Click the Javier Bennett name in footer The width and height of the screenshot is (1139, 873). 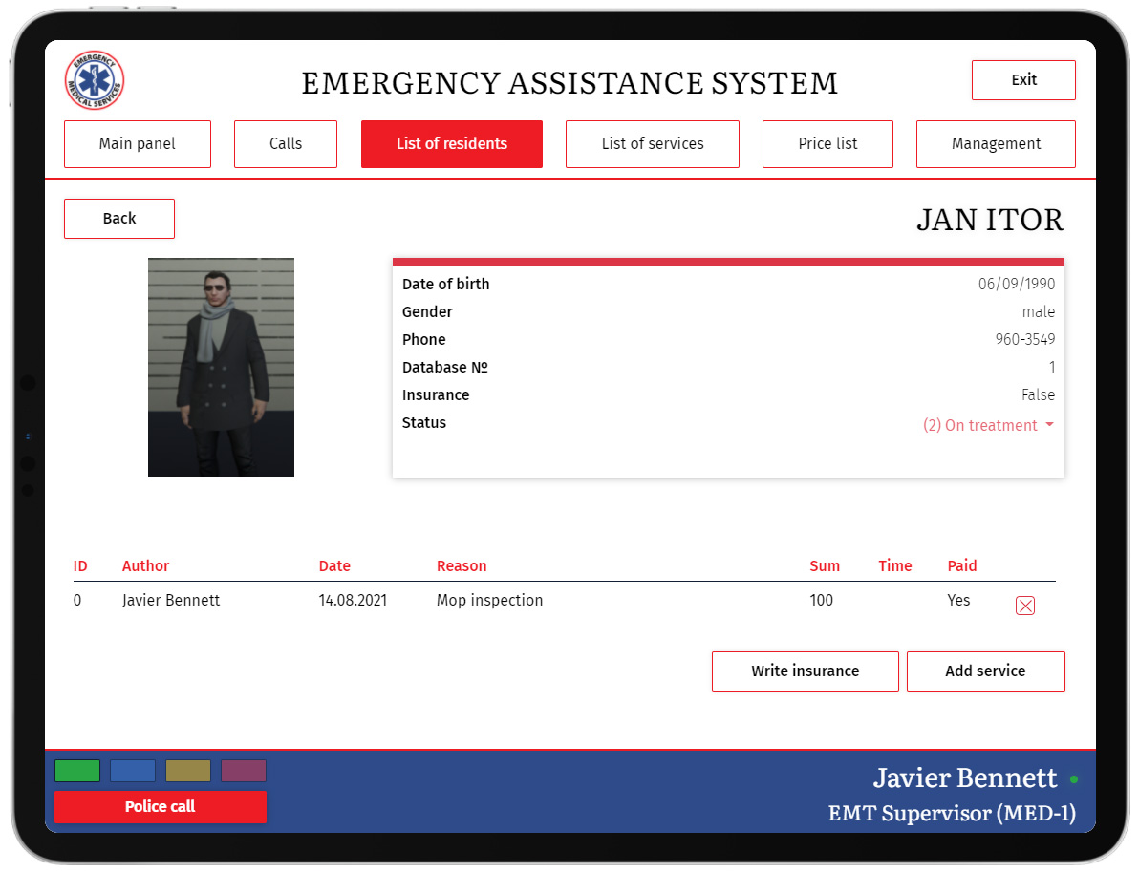coord(965,777)
